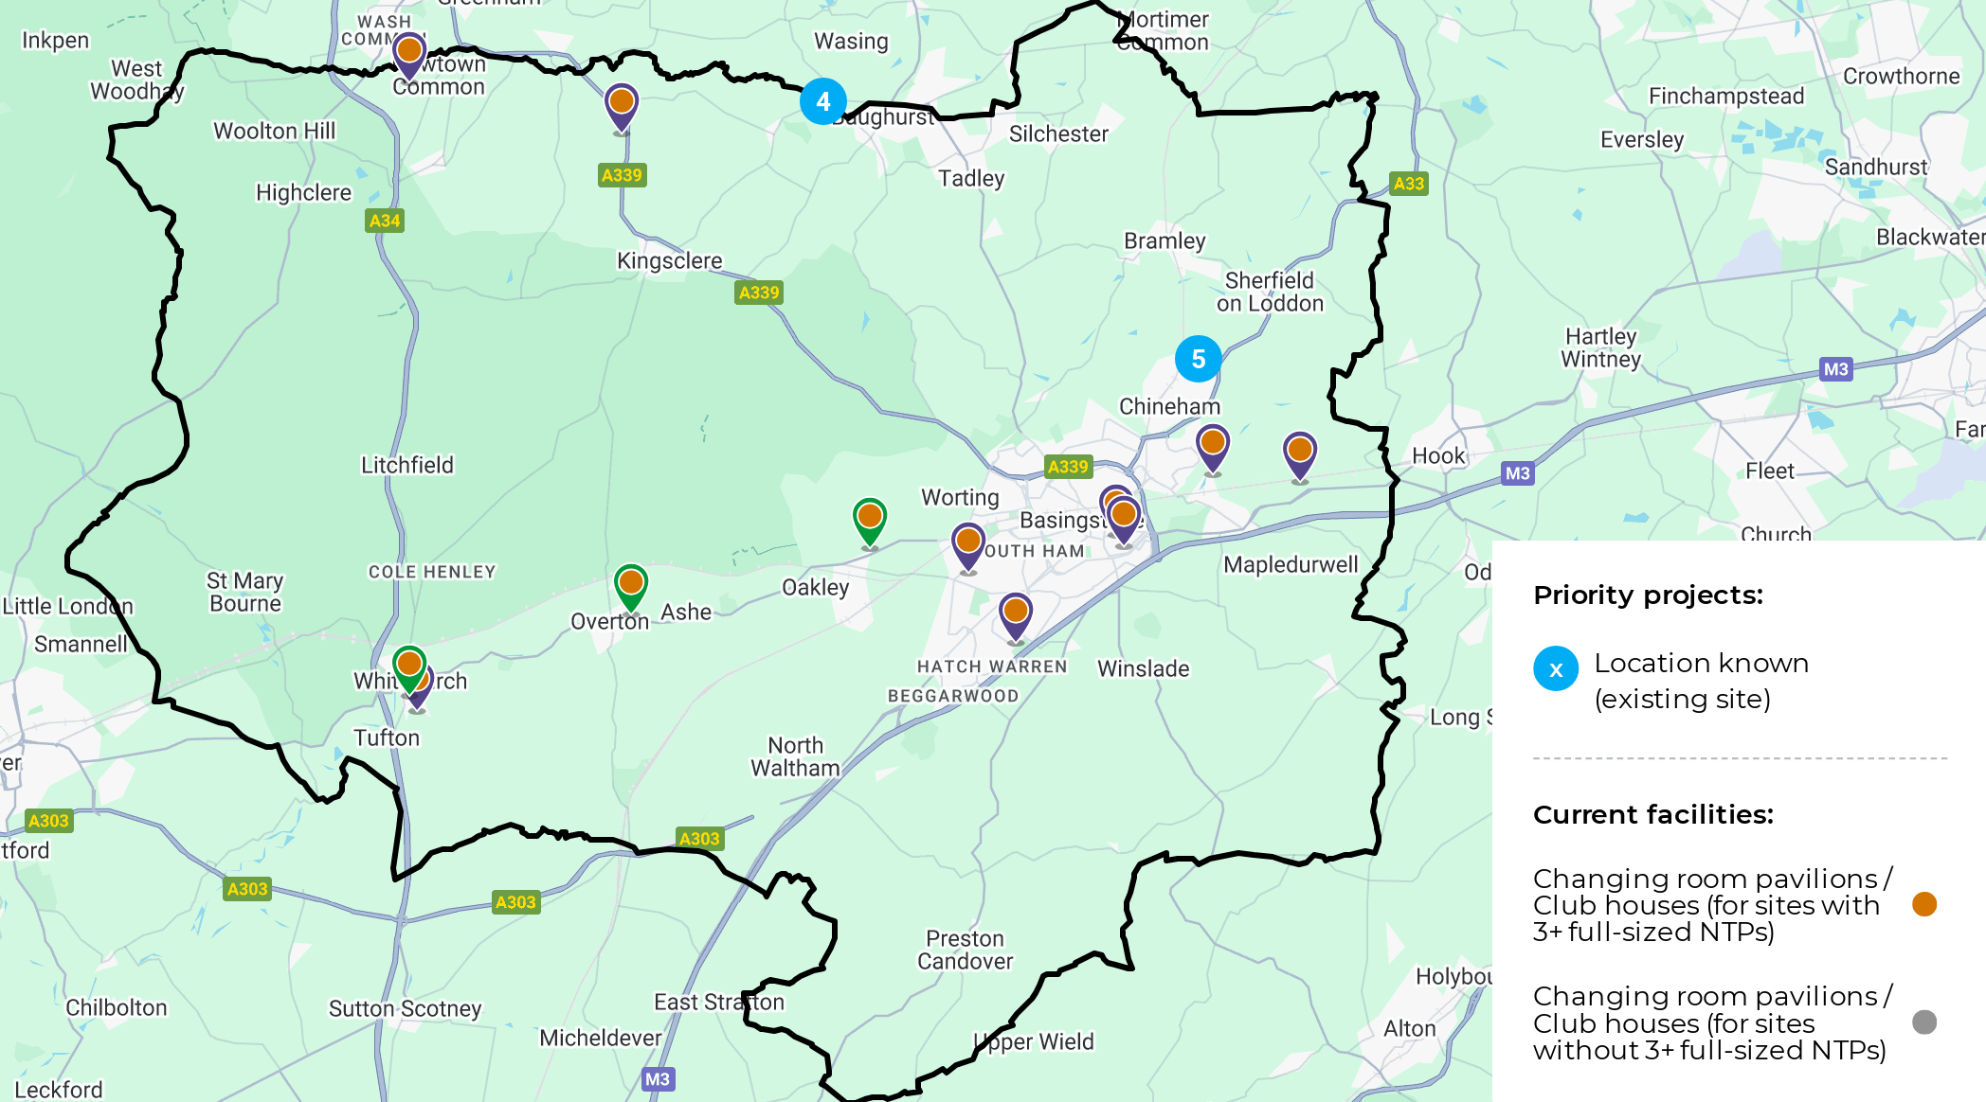The image size is (1986, 1102).
Task: Click the Tadley town label
Action: (971, 178)
